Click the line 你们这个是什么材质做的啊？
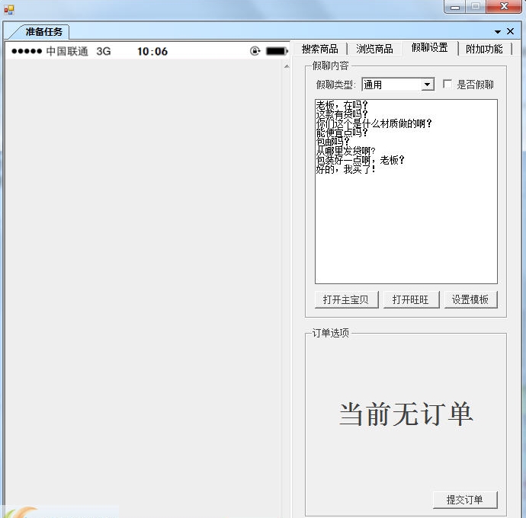 click(x=374, y=123)
